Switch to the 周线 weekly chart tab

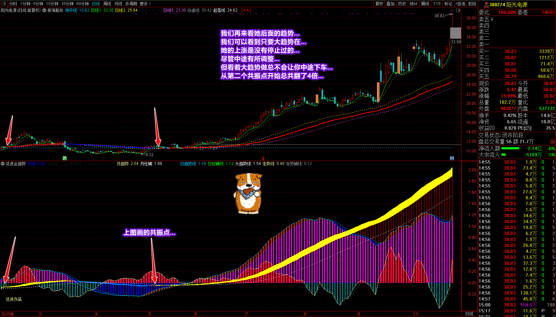[107, 4]
